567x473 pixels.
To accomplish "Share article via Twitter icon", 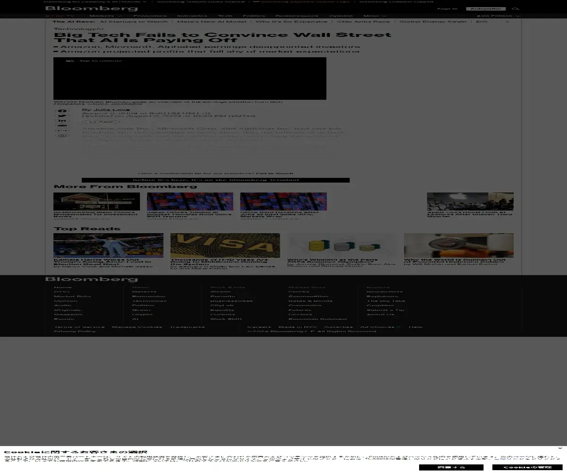I will pyautogui.click(x=62, y=116).
